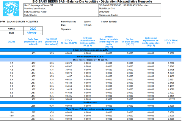Click the Sorties pour replacement column header
The width and height of the screenshot is (182, 123).
[x=151, y=42]
